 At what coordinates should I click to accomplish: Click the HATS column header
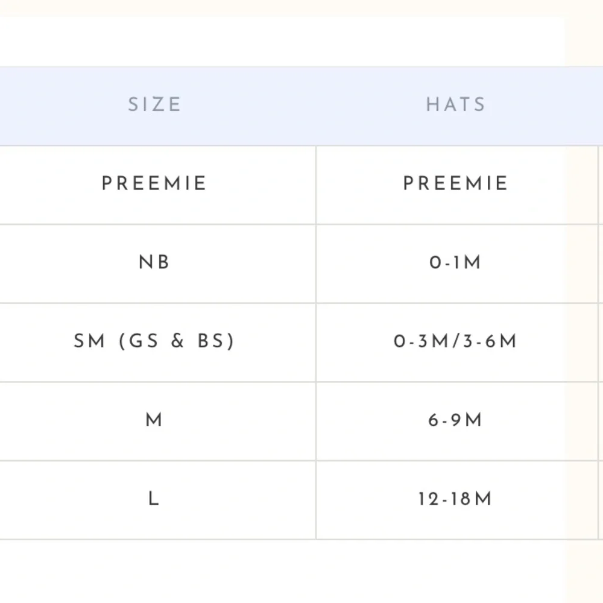456,104
